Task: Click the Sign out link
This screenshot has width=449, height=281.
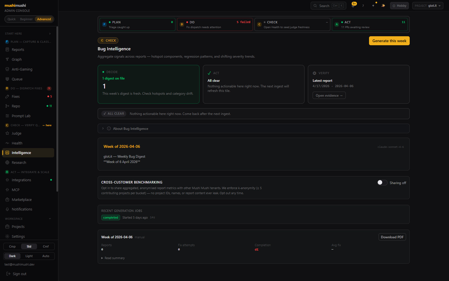Action: pyautogui.click(x=20, y=274)
